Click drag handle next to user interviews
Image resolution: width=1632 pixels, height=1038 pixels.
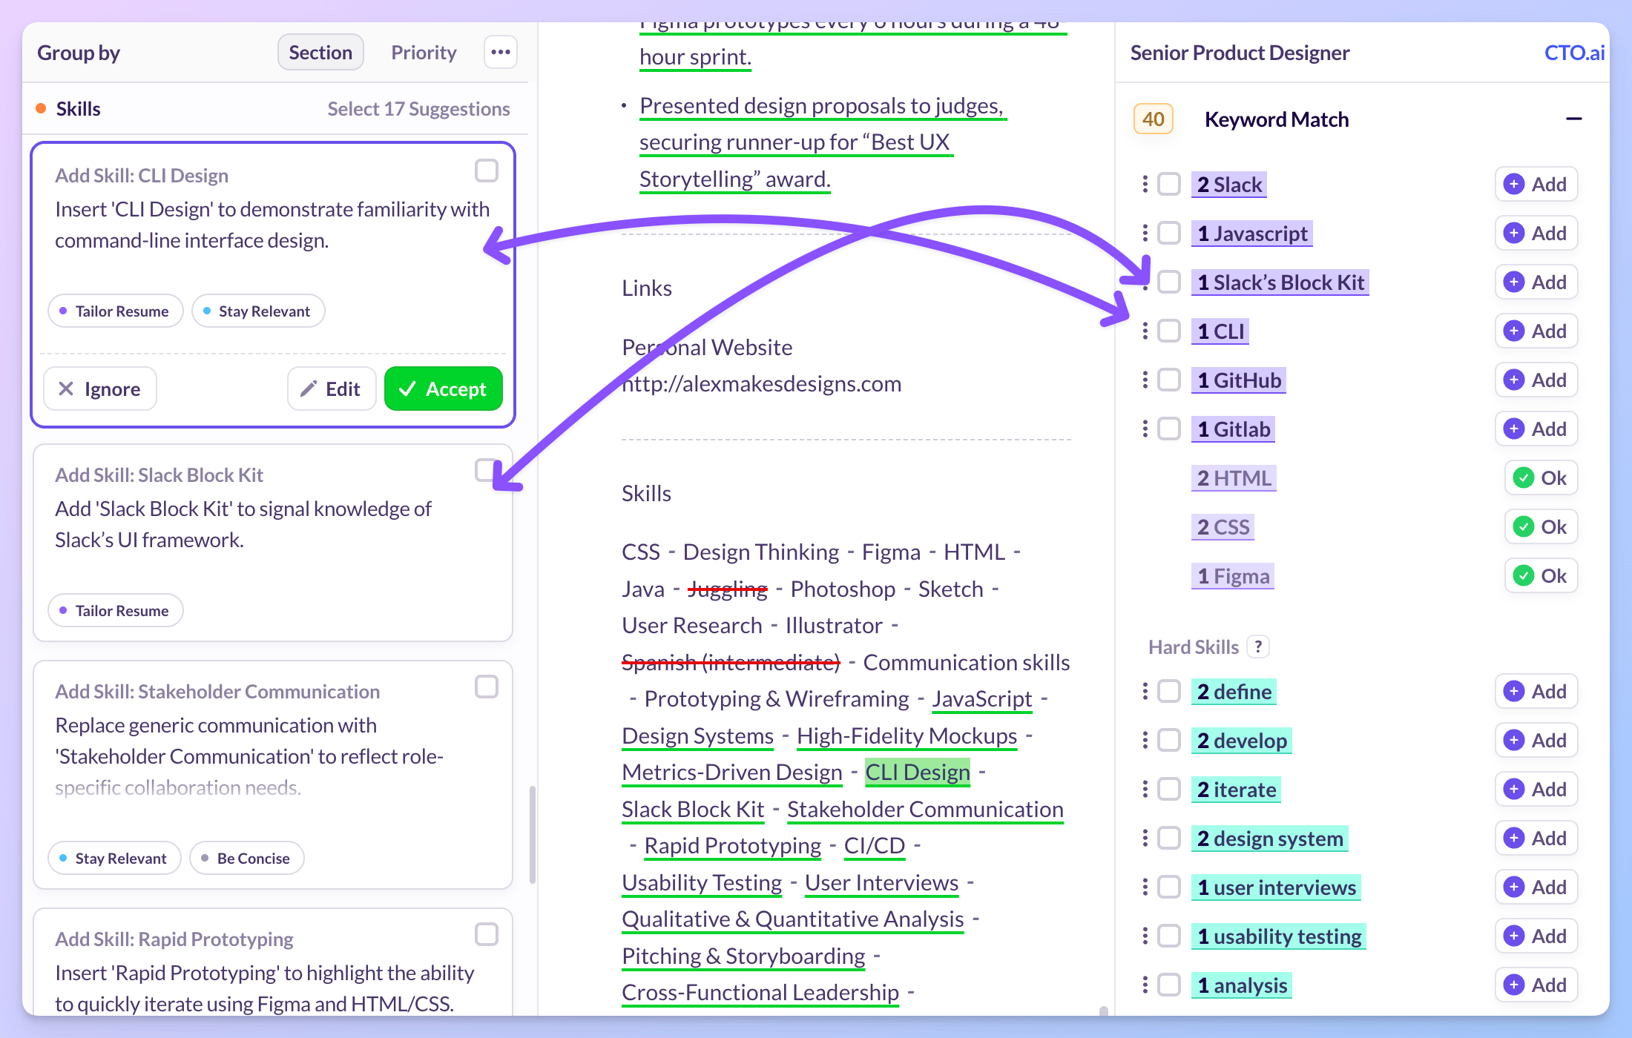click(x=1145, y=887)
